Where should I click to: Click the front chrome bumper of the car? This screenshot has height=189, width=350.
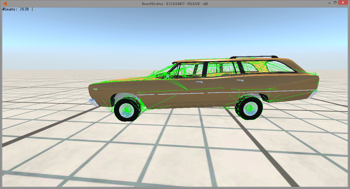93,102
